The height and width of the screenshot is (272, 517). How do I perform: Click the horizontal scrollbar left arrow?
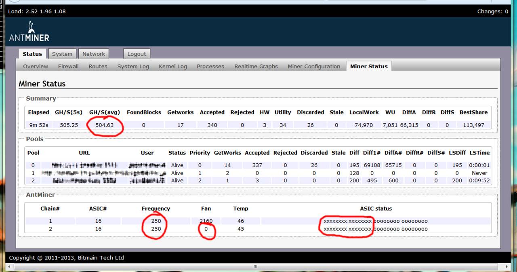point(10,267)
